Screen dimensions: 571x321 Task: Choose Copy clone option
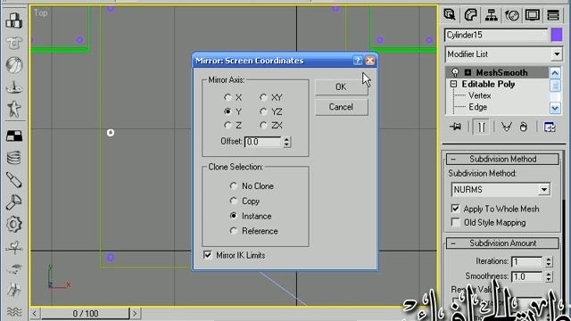pos(234,201)
